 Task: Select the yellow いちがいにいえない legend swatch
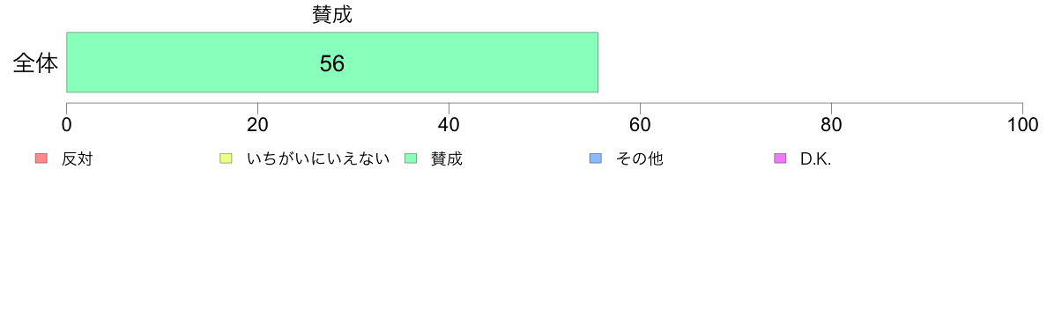point(226,158)
